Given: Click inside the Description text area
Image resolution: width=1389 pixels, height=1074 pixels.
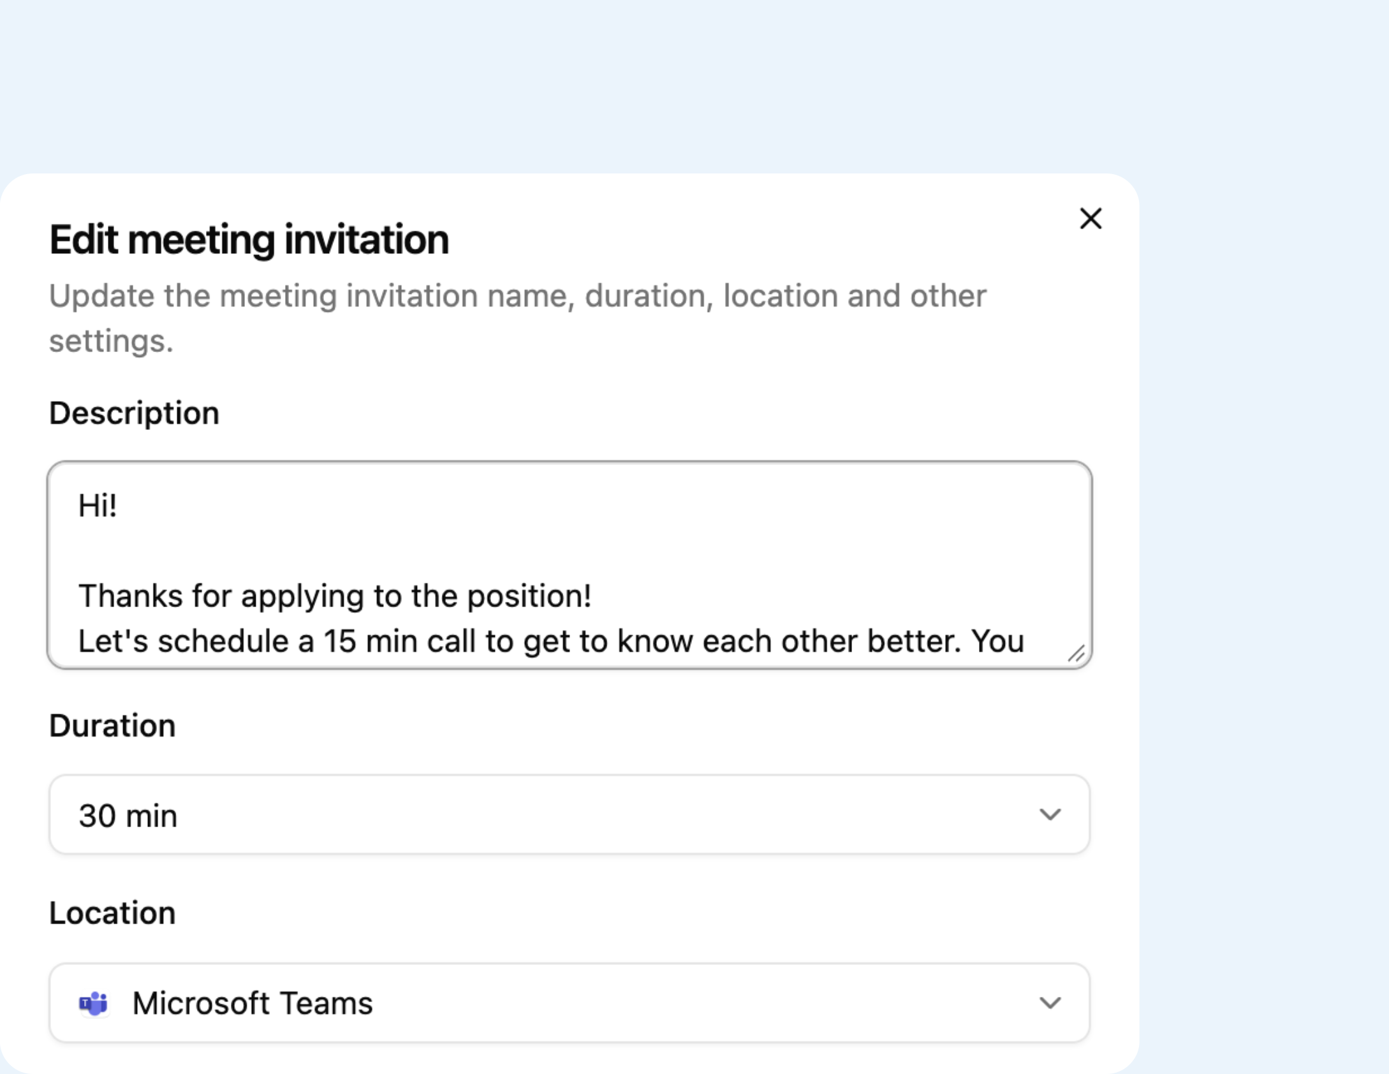Looking at the screenshot, I should point(570,565).
